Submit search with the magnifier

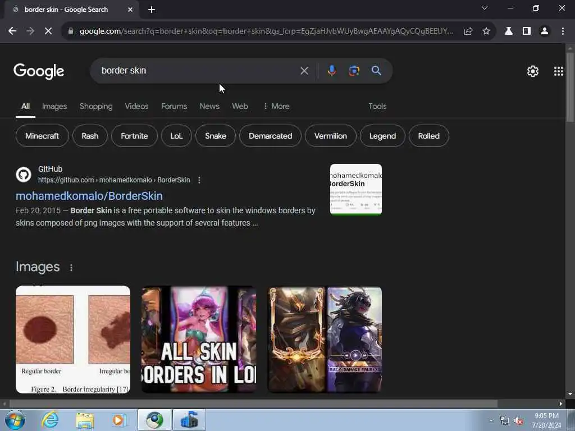[376, 71]
